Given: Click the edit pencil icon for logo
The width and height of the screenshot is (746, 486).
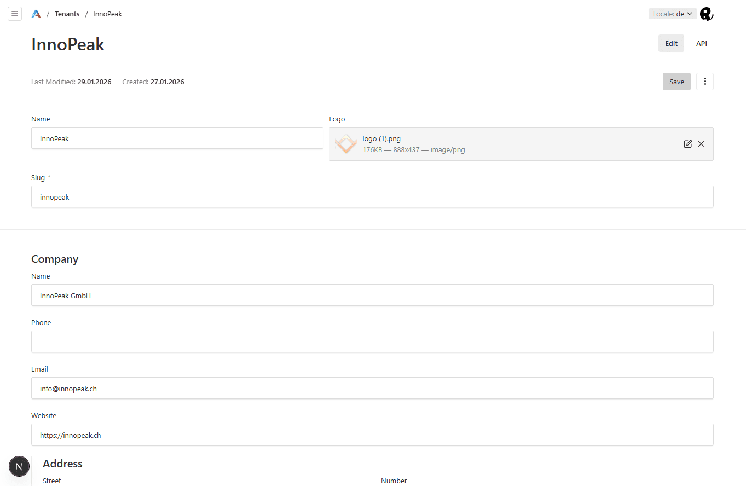Looking at the screenshot, I should point(687,144).
